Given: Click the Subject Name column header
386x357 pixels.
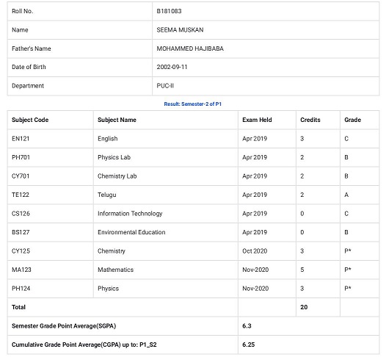Looking at the screenshot, I should coord(117,120).
